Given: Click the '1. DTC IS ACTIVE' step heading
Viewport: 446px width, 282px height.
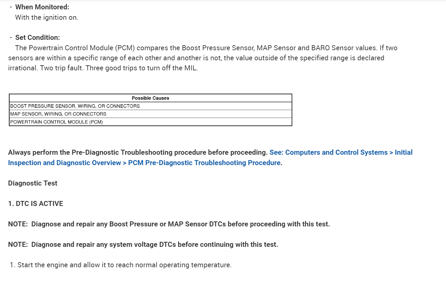Looking at the screenshot, I should point(36,204).
